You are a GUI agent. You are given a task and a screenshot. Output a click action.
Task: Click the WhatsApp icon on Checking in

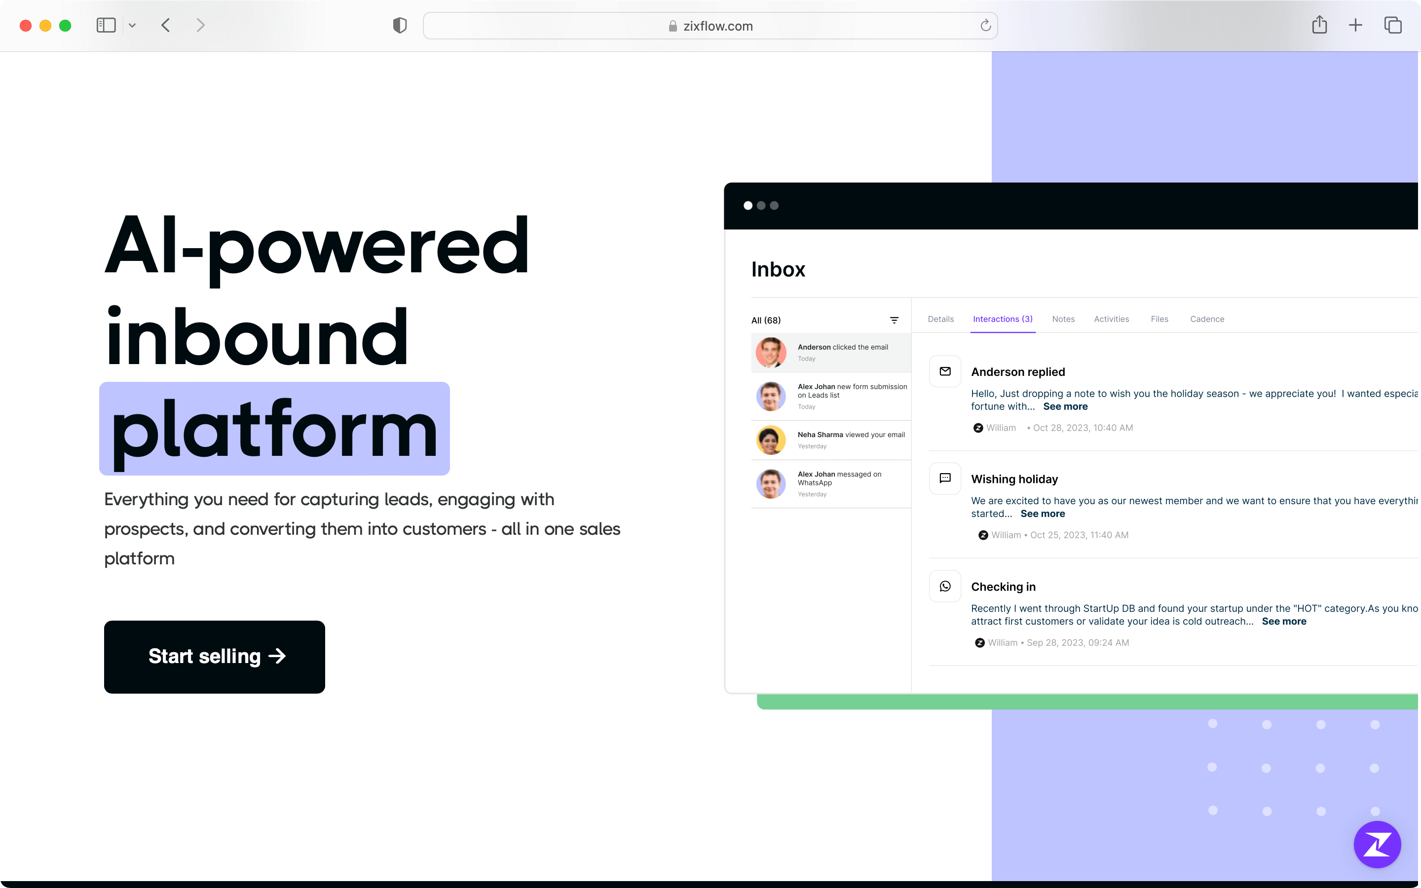click(945, 585)
